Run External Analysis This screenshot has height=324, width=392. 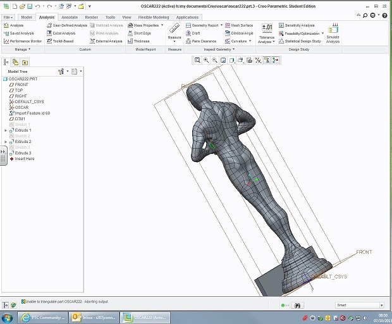[106, 41]
